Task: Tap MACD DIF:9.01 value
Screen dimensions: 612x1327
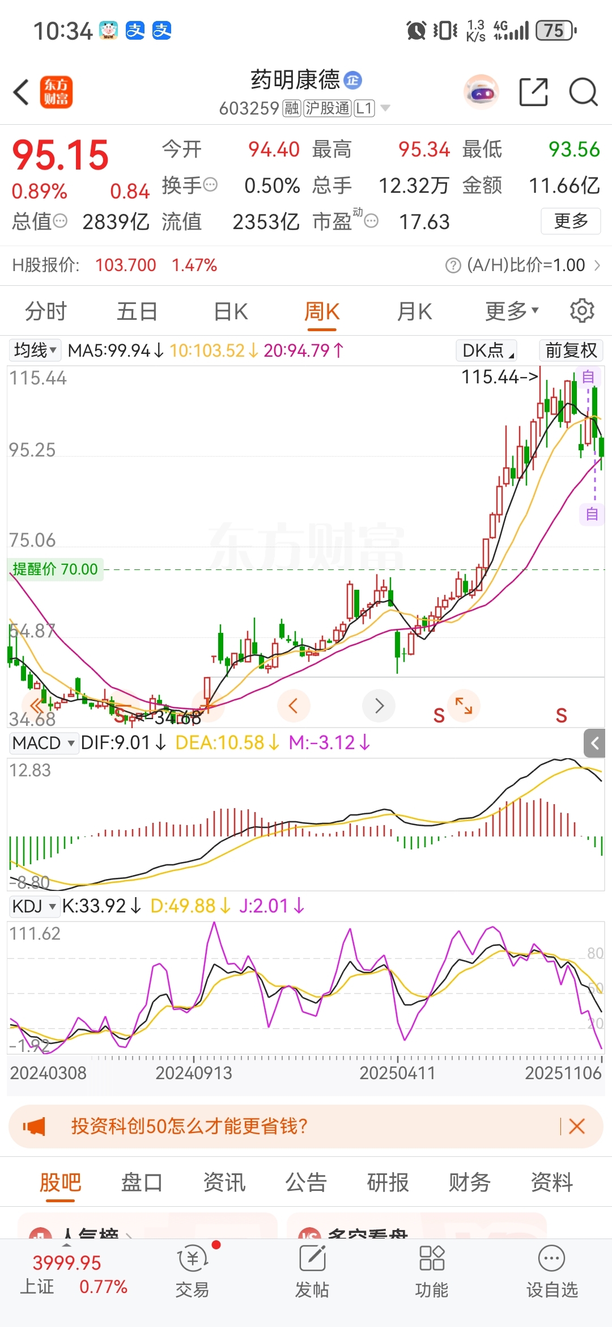Action: point(124,743)
